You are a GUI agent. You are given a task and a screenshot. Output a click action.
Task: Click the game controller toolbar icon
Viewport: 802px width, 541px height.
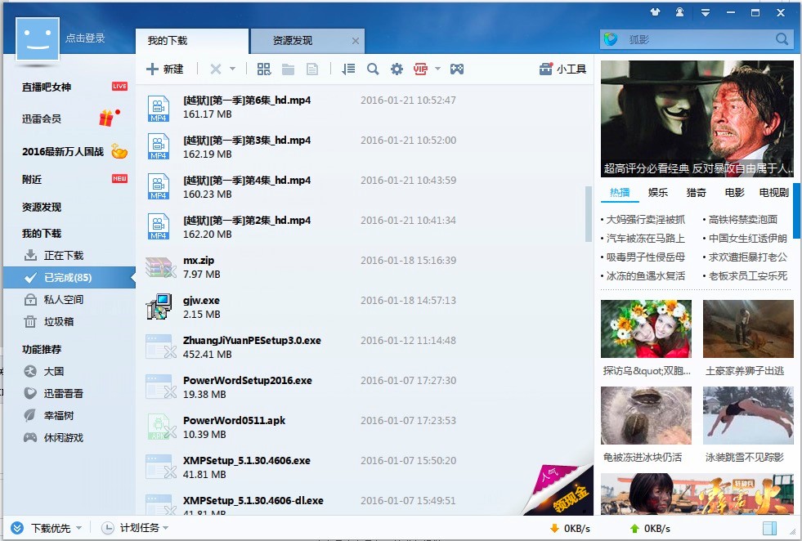pyautogui.click(x=457, y=69)
